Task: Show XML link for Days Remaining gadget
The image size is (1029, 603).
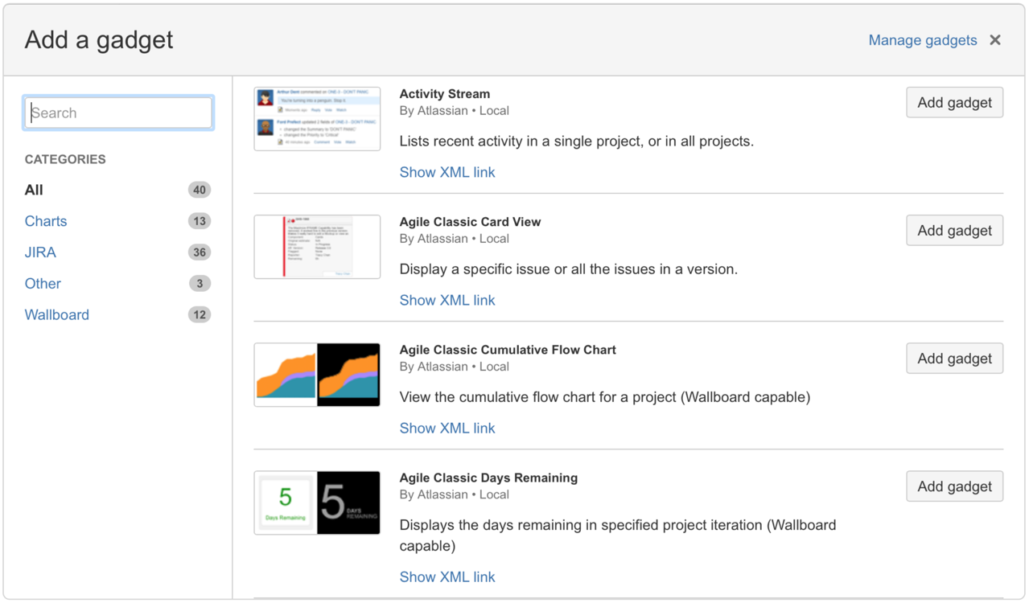Action: pyautogui.click(x=447, y=576)
